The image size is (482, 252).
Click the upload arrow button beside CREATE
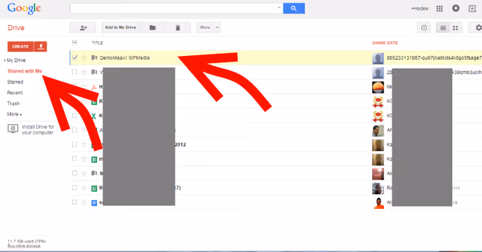40,46
